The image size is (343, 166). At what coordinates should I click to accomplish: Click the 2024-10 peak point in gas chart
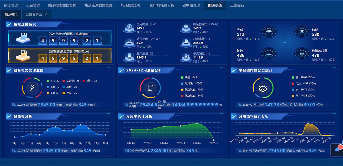point(308,124)
